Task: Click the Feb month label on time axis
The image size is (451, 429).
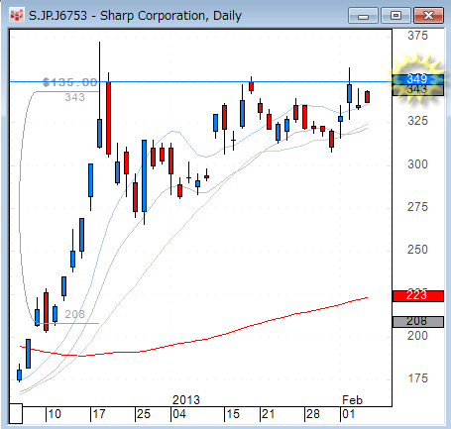Action: click(x=352, y=400)
